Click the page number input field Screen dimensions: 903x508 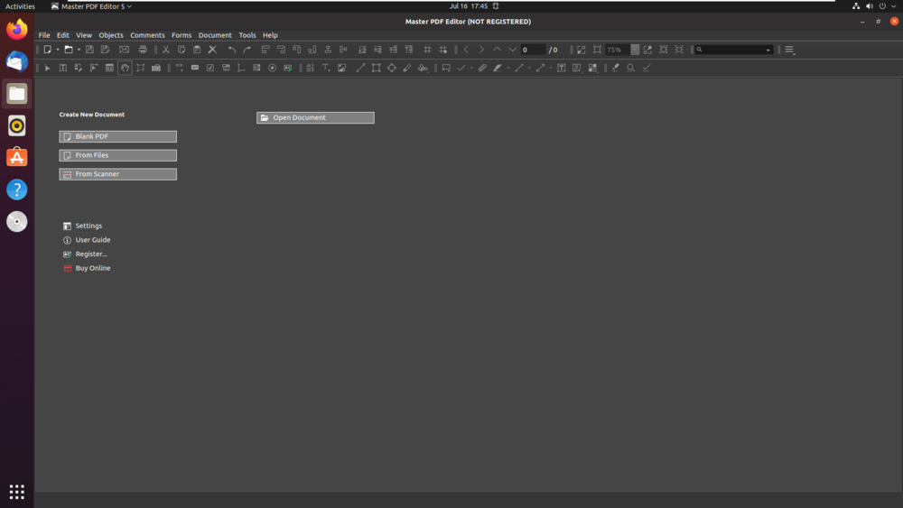pyautogui.click(x=533, y=50)
